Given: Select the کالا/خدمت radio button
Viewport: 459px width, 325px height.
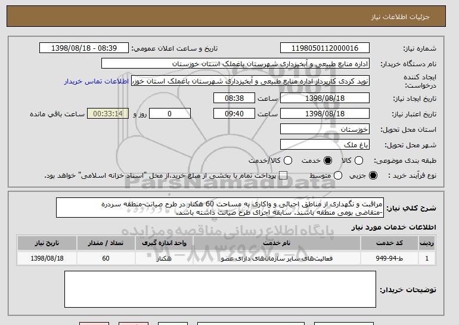Looking at the screenshot, I should tap(288, 160).
